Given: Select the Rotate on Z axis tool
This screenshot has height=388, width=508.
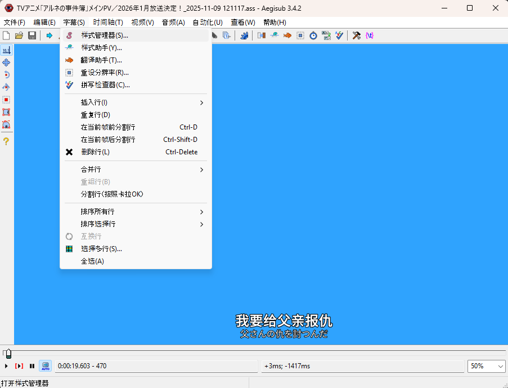Looking at the screenshot, I should coord(6,75).
